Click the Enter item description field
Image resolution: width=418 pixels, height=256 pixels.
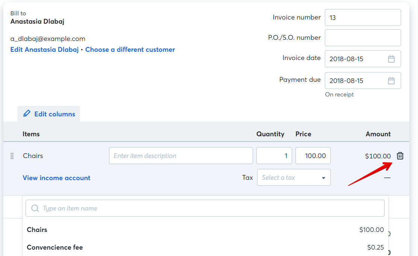coord(181,155)
